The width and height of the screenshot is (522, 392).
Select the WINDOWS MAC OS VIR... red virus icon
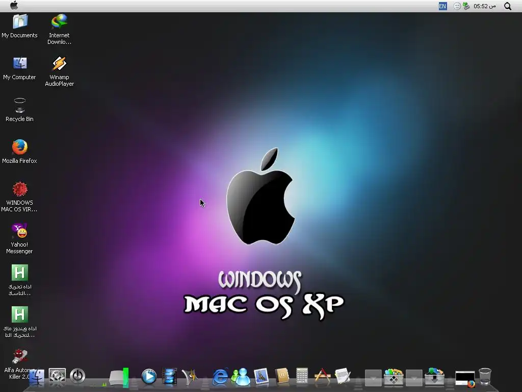tap(20, 197)
